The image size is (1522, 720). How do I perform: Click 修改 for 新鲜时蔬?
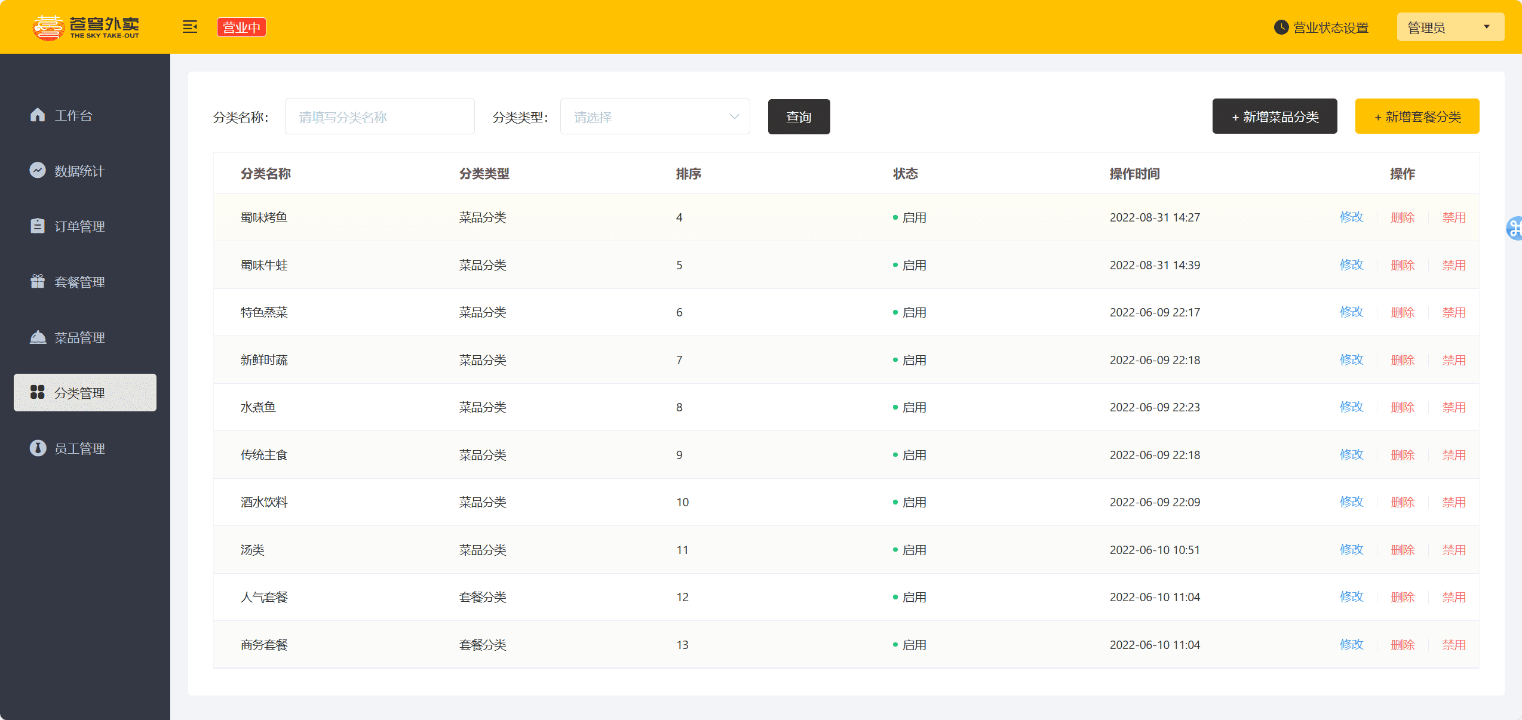coord(1351,360)
